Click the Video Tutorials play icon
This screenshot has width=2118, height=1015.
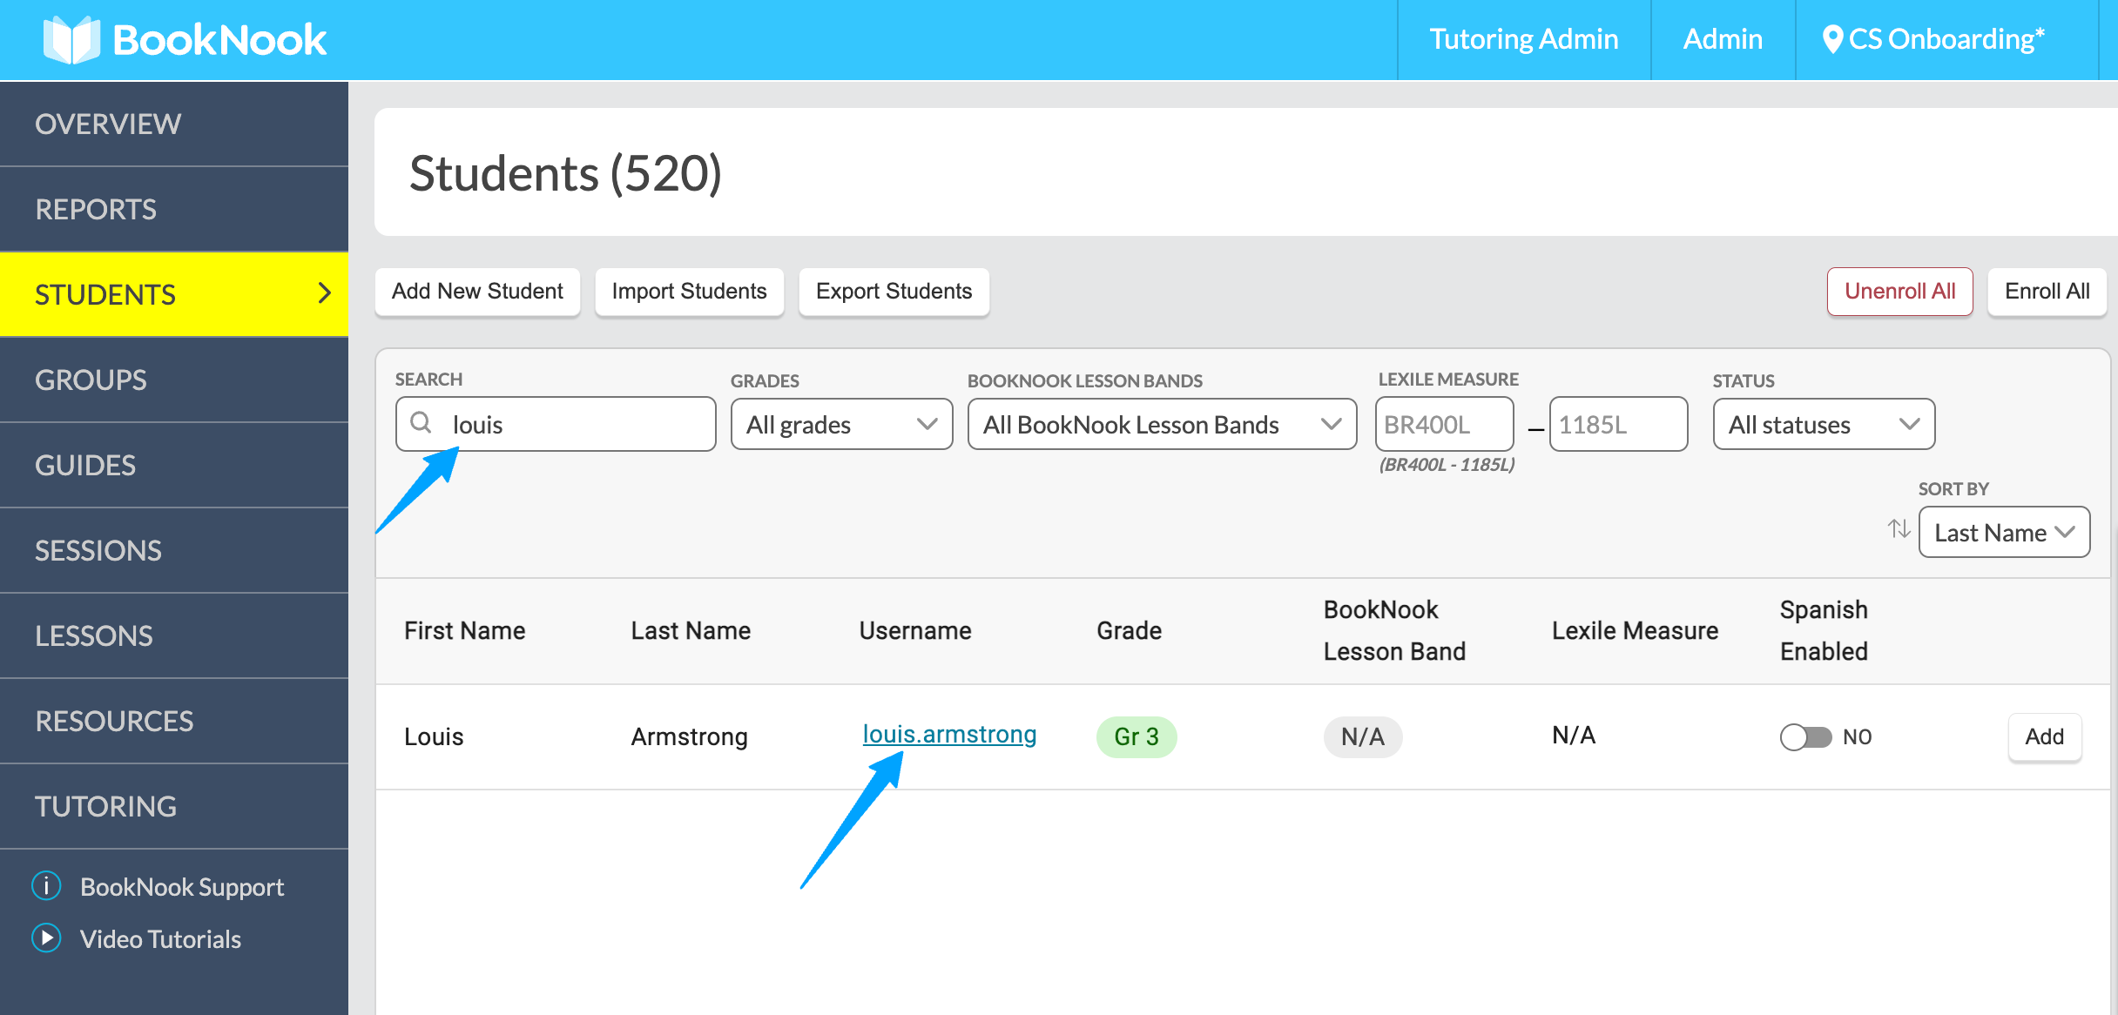(x=45, y=938)
